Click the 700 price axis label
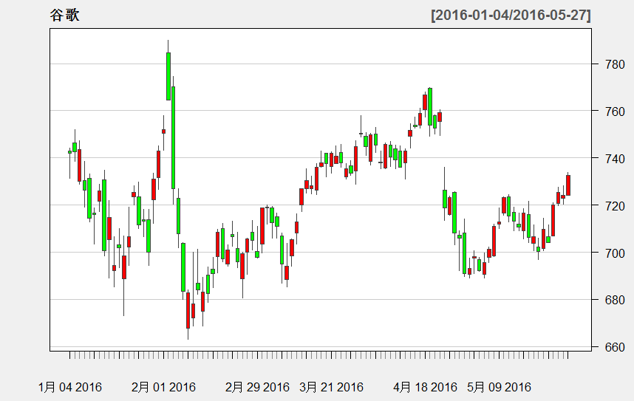634x401 pixels. point(615,253)
